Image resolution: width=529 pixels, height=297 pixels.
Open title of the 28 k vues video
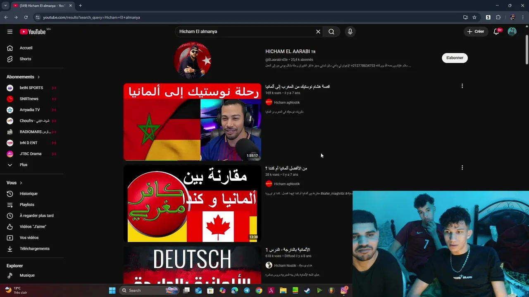tap(286, 168)
